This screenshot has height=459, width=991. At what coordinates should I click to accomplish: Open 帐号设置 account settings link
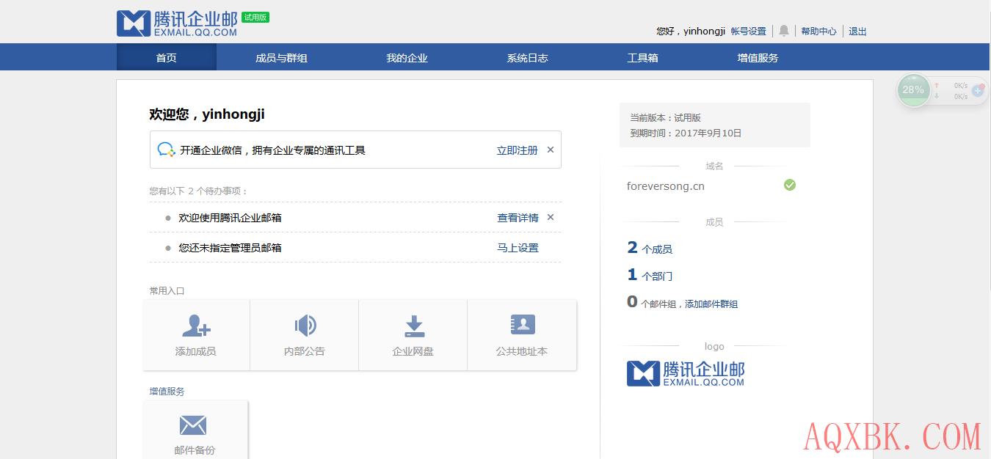coord(748,31)
